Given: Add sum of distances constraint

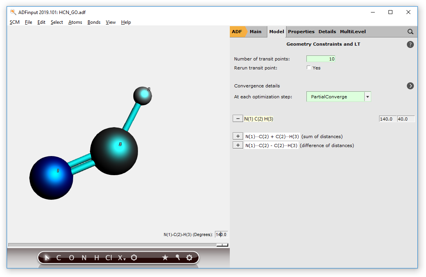Looking at the screenshot, I should point(238,136).
